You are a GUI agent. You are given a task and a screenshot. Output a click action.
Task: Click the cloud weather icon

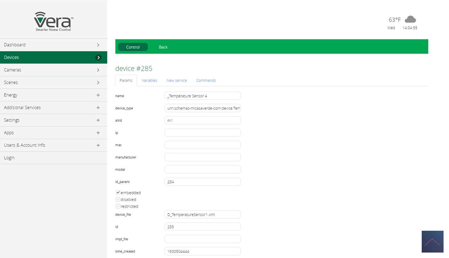click(410, 19)
